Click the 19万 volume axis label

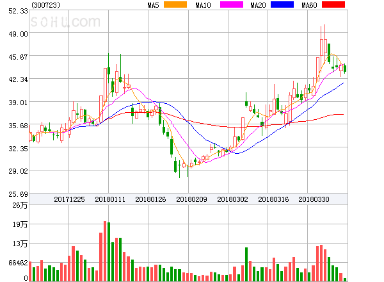20,224
